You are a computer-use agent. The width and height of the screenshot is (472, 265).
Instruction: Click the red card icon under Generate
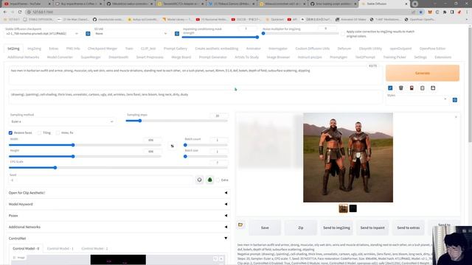412,88
